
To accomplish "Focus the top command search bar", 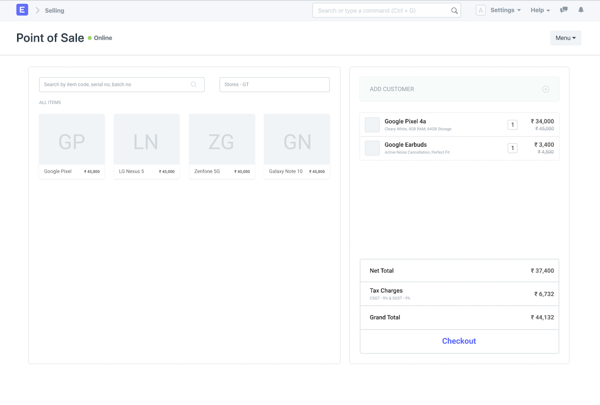I will pyautogui.click(x=386, y=11).
